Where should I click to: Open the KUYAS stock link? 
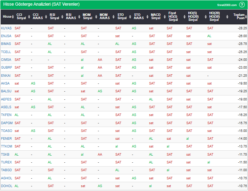coord(6,28)
